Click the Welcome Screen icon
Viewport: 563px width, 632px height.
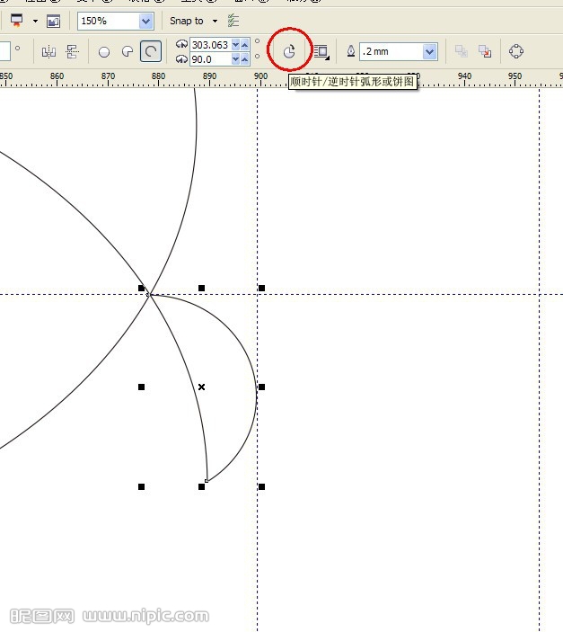[x=53, y=21]
